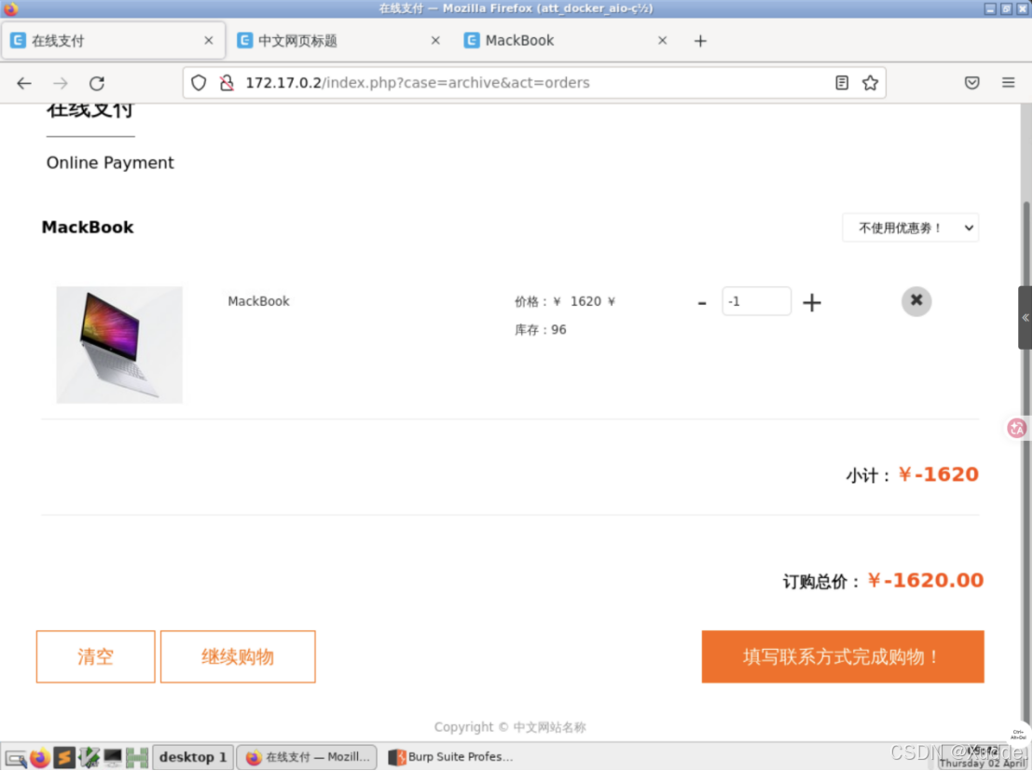Increase quantity with the plus button
The image size is (1033, 771).
(x=812, y=302)
